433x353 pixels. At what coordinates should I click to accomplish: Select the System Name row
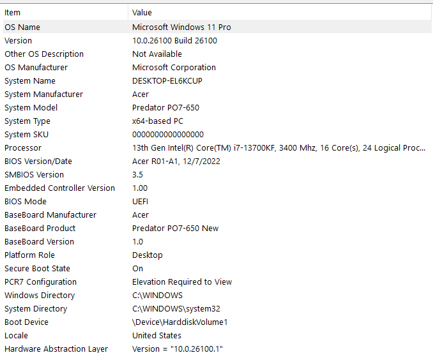(217, 81)
